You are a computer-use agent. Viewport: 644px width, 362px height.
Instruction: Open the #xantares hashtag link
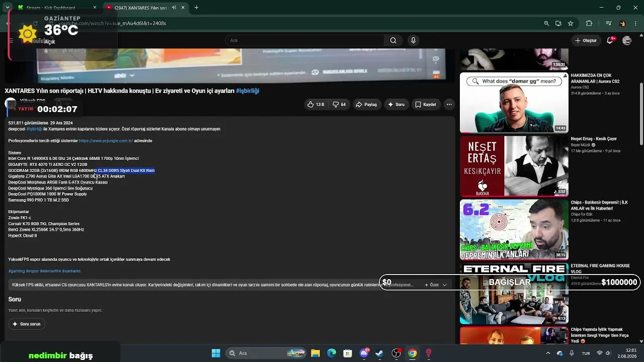71,271
